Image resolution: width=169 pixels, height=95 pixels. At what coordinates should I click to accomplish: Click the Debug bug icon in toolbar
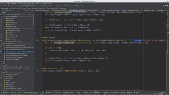(41, 6)
